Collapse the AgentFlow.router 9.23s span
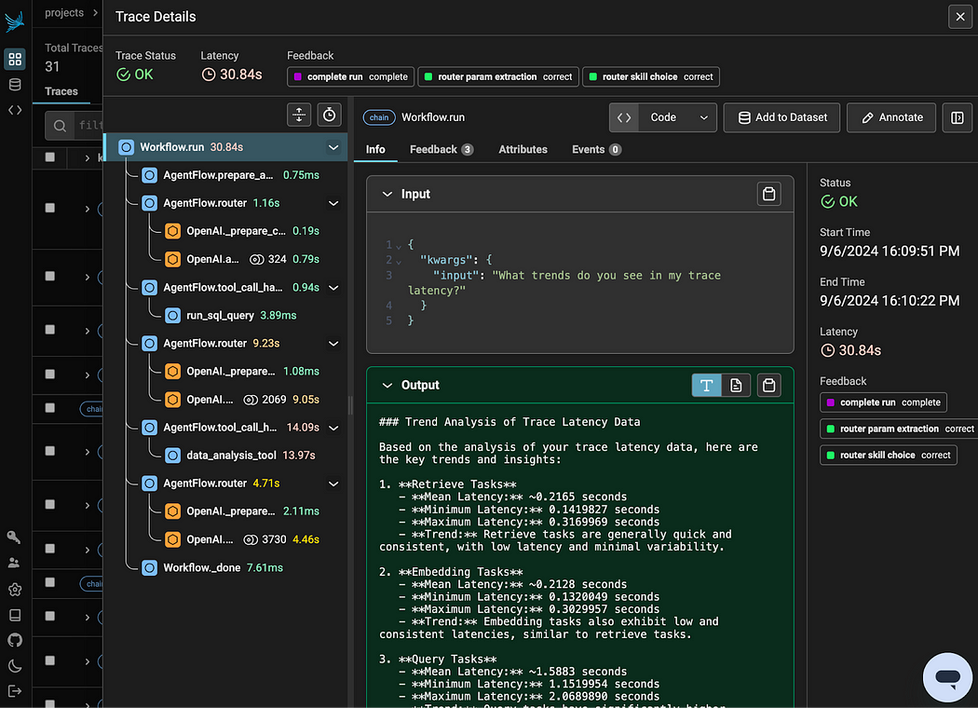Image resolution: width=978 pixels, height=708 pixels. (x=333, y=344)
